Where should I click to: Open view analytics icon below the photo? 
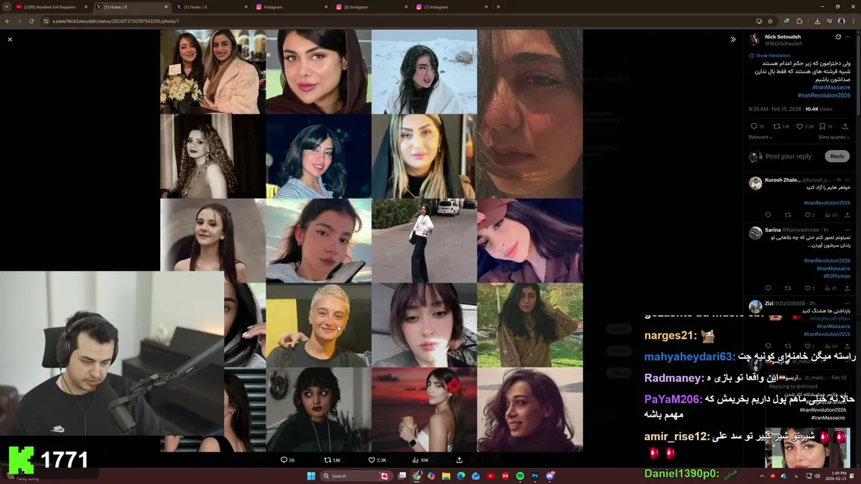point(415,460)
